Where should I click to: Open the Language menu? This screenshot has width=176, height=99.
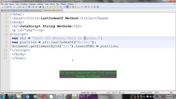[32, 4]
